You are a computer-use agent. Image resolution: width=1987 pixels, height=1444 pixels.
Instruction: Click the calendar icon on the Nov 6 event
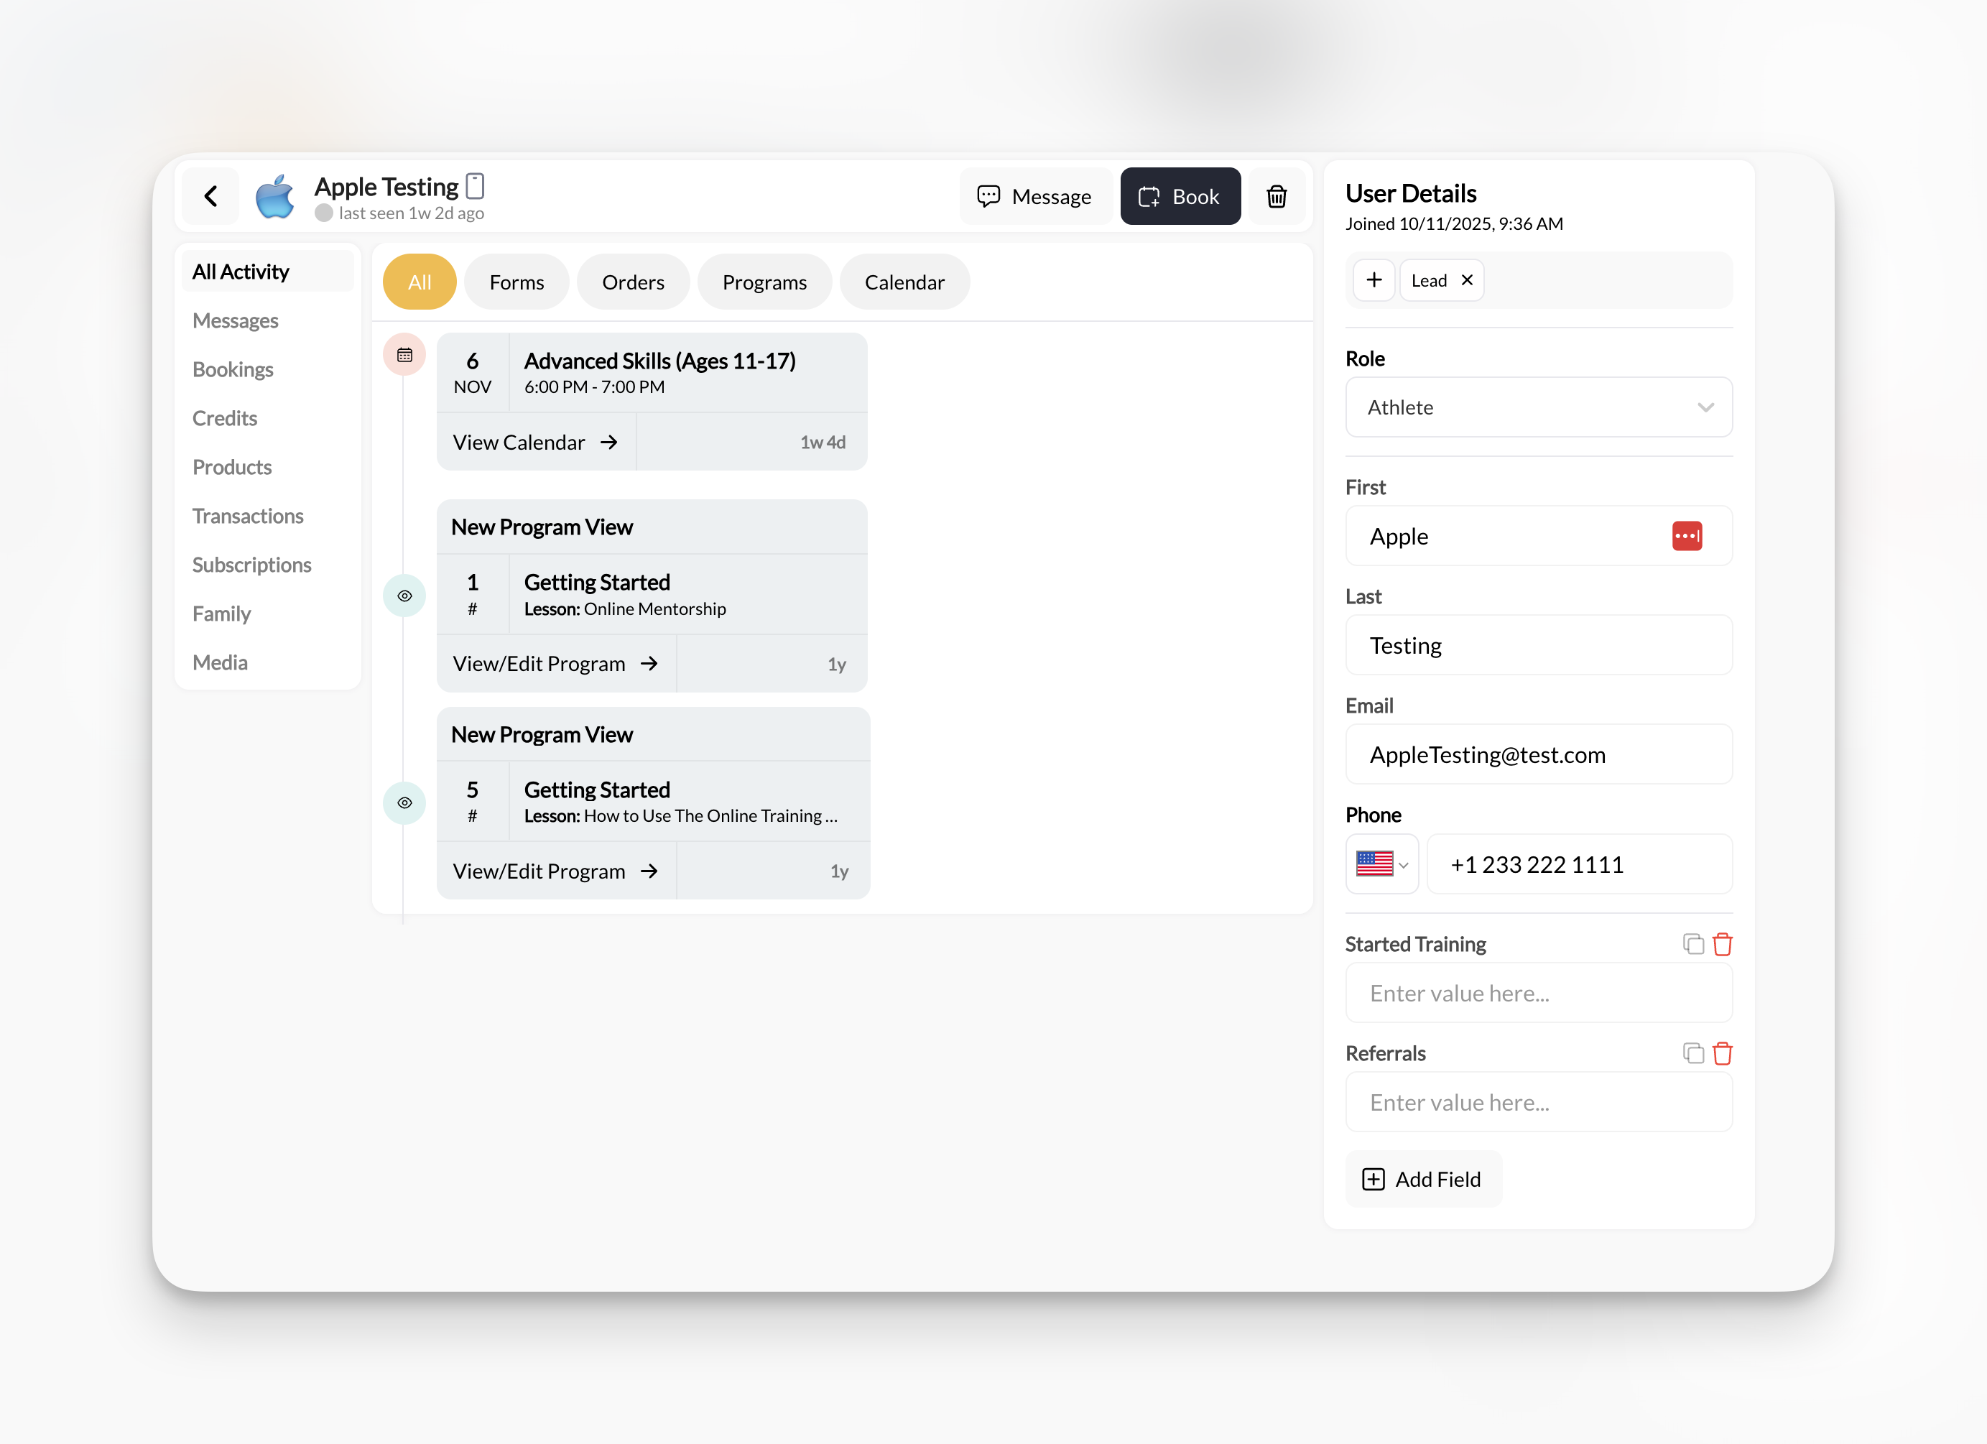pos(404,354)
